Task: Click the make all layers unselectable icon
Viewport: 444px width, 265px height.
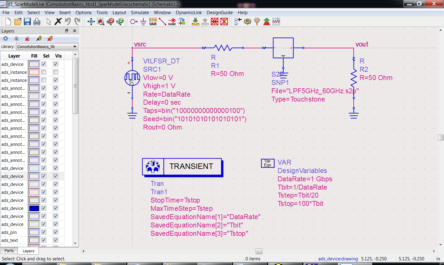Action: (50, 38)
